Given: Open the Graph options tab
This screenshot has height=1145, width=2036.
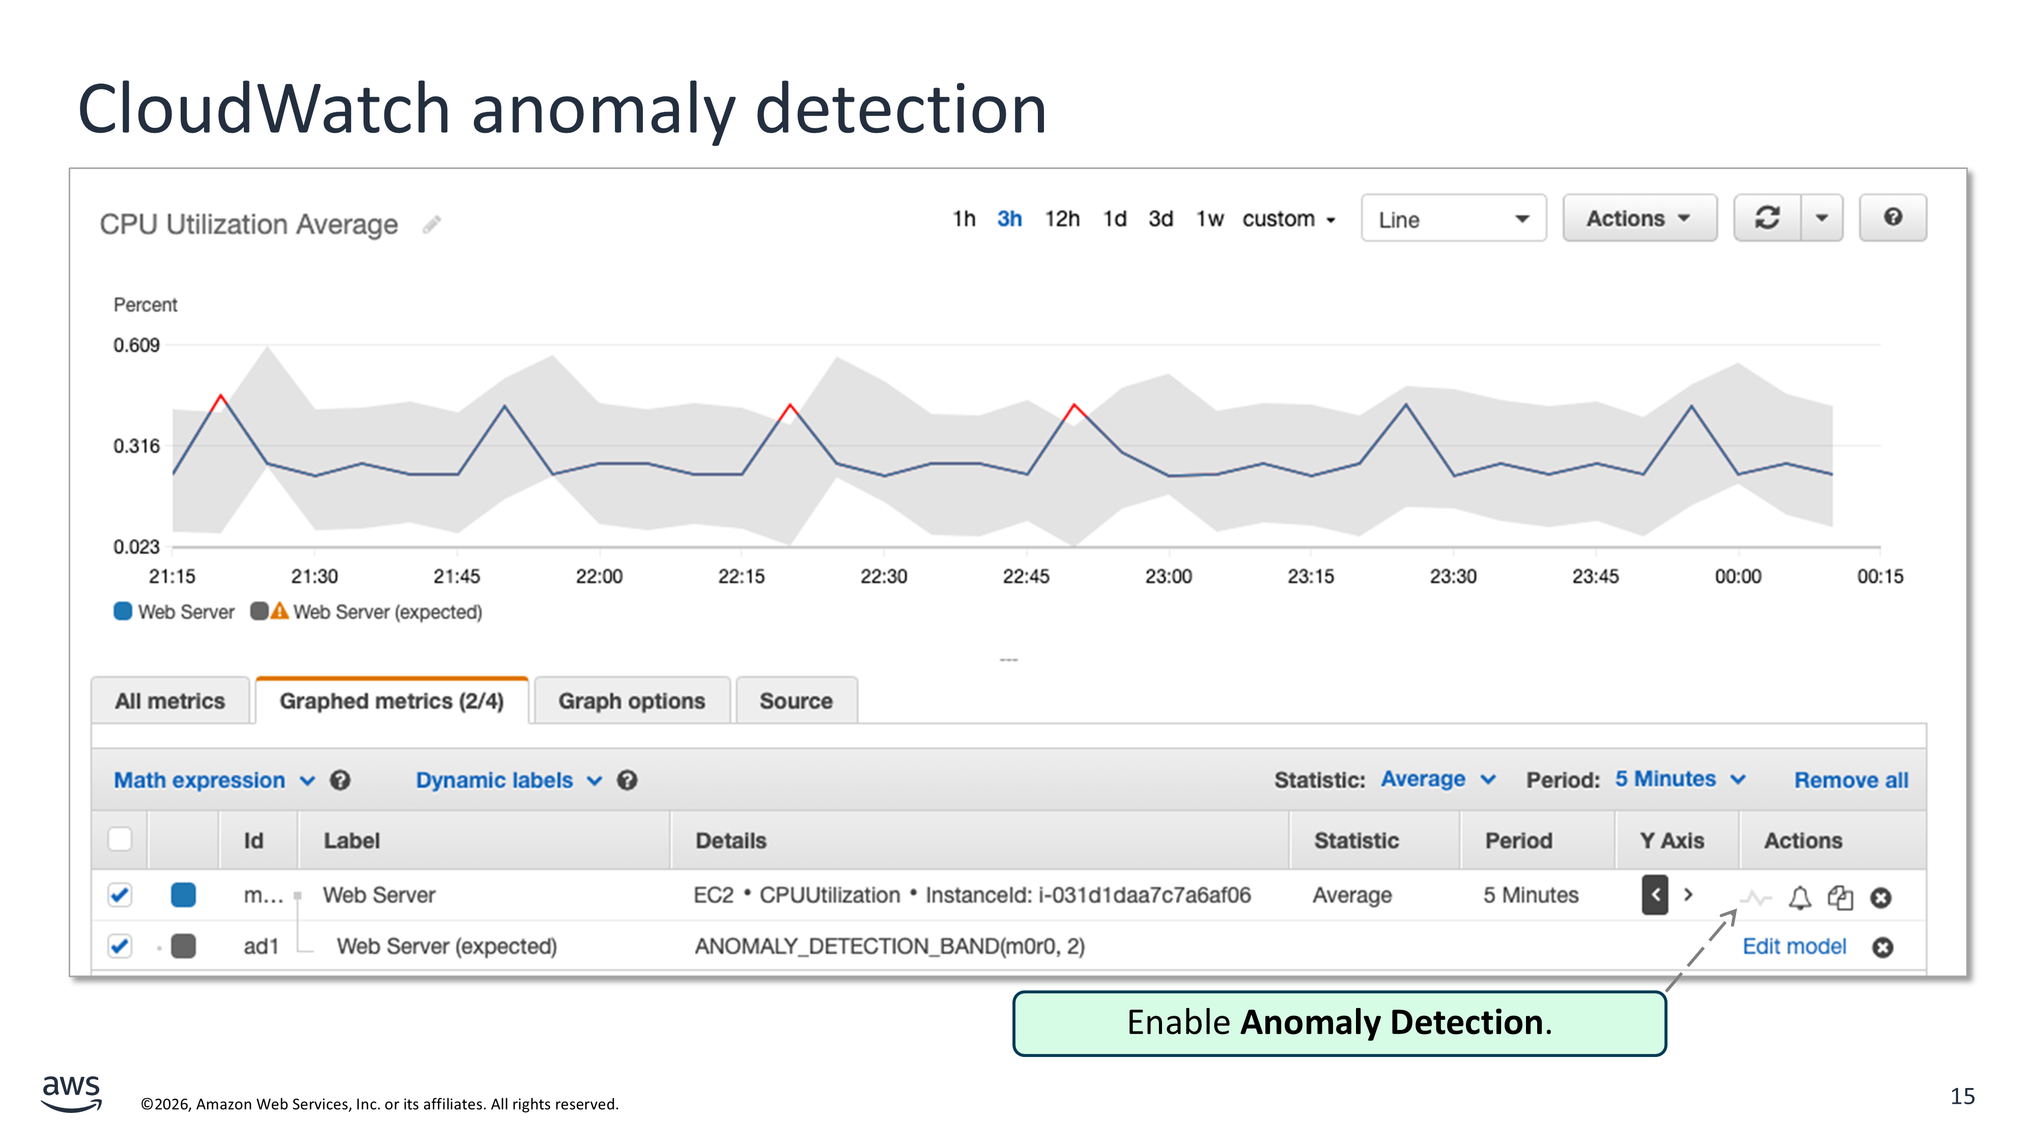Looking at the screenshot, I should [x=632, y=701].
